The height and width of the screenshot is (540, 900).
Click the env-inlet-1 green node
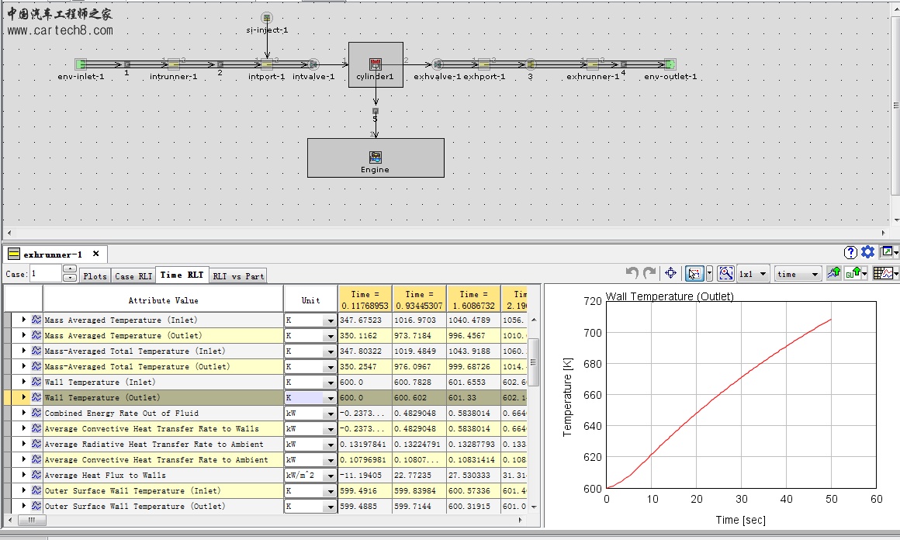click(x=81, y=64)
